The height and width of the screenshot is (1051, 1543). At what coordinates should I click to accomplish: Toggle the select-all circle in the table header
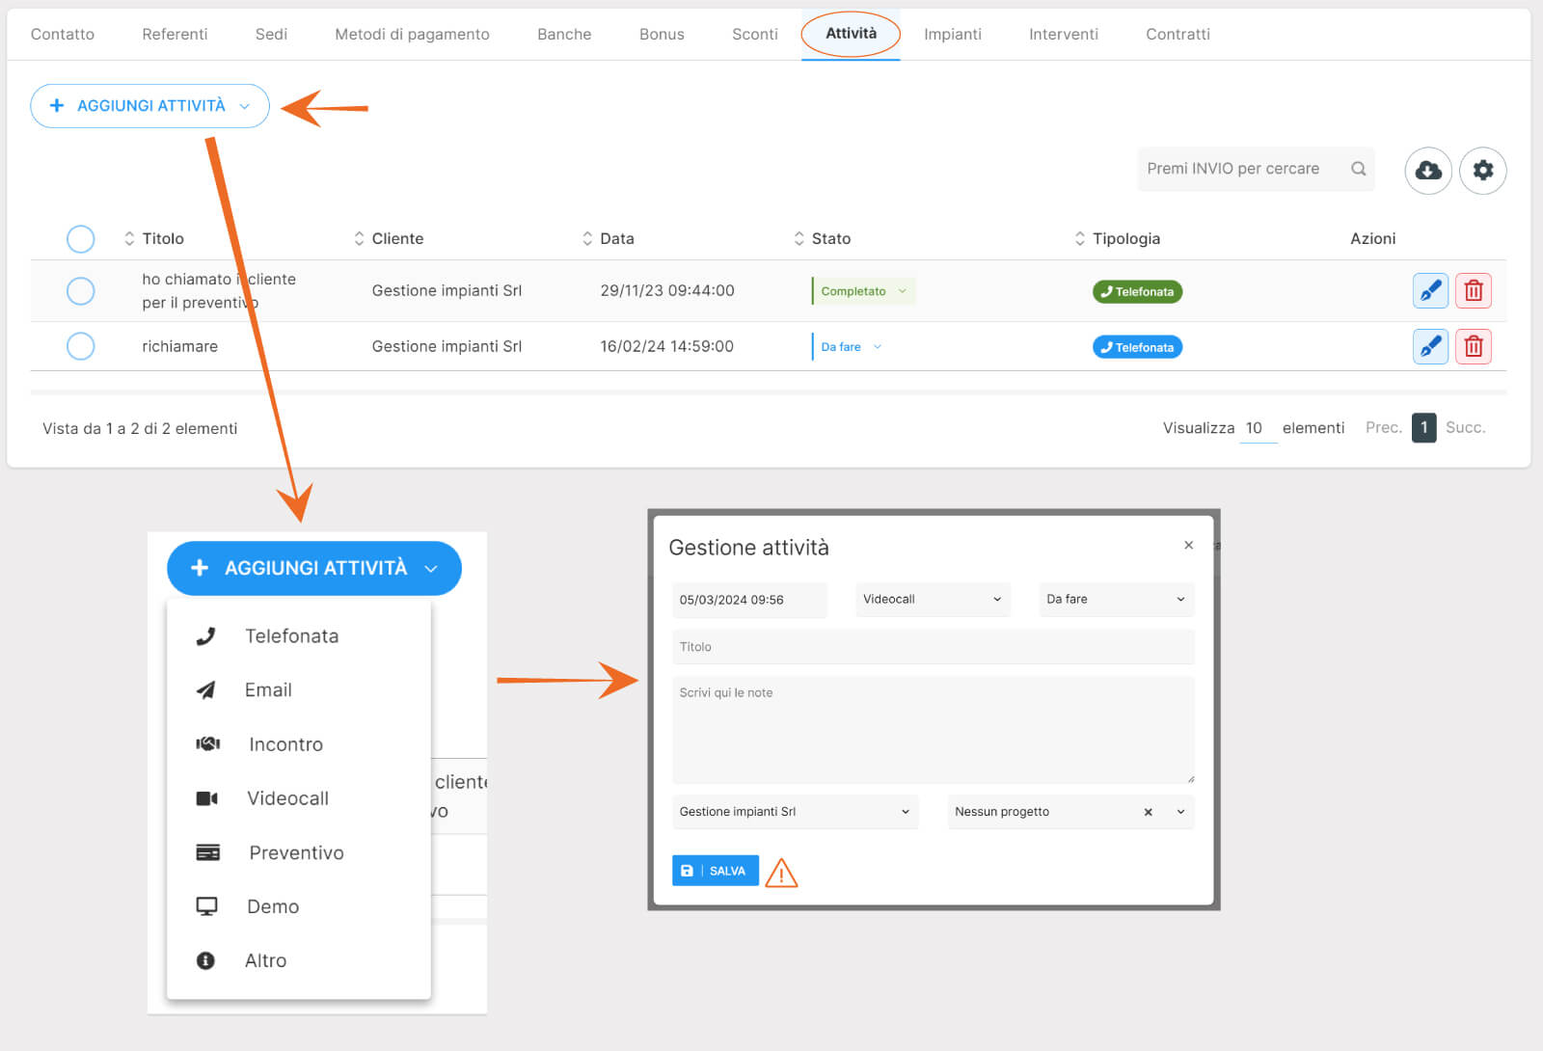click(81, 238)
